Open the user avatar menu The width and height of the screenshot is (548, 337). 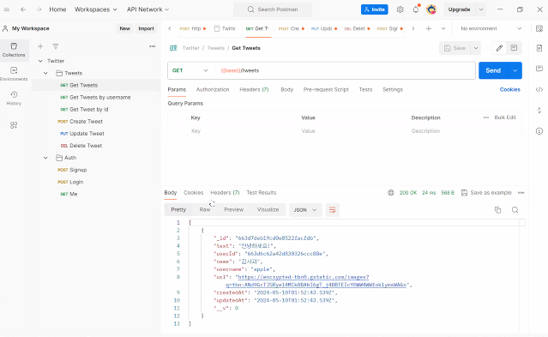pyautogui.click(x=431, y=9)
